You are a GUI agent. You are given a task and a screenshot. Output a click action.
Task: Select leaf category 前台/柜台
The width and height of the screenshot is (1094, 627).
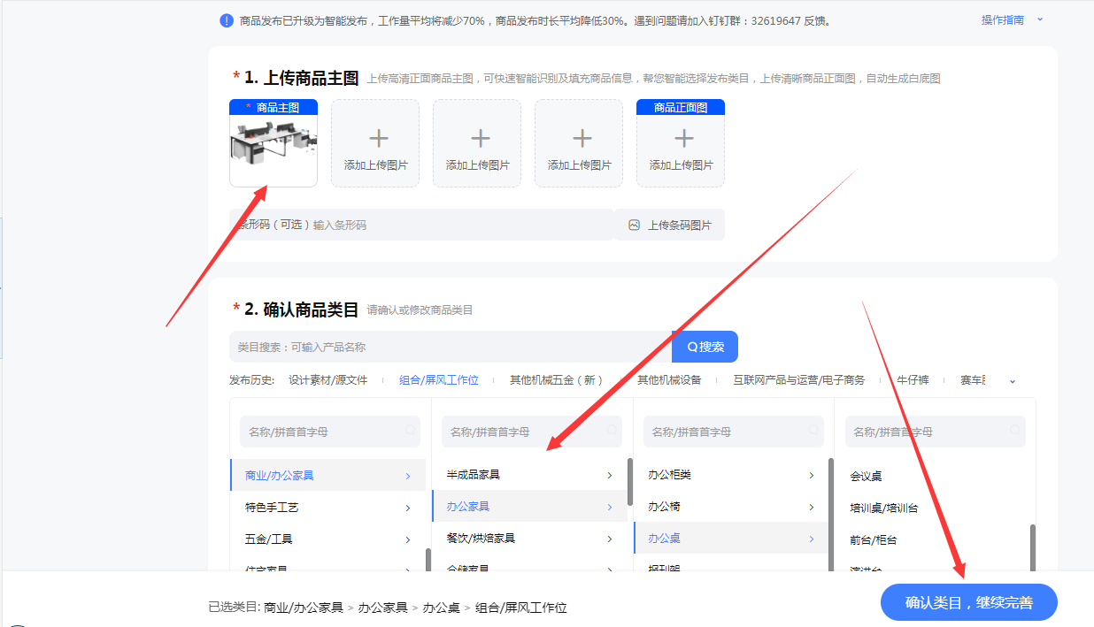[x=874, y=539]
